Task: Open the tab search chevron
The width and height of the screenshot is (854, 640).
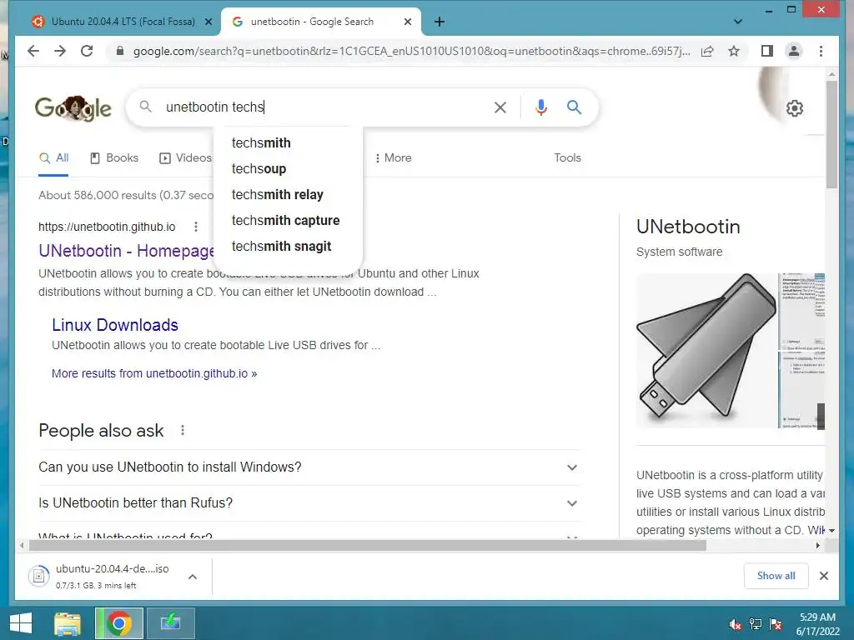Action: click(738, 22)
